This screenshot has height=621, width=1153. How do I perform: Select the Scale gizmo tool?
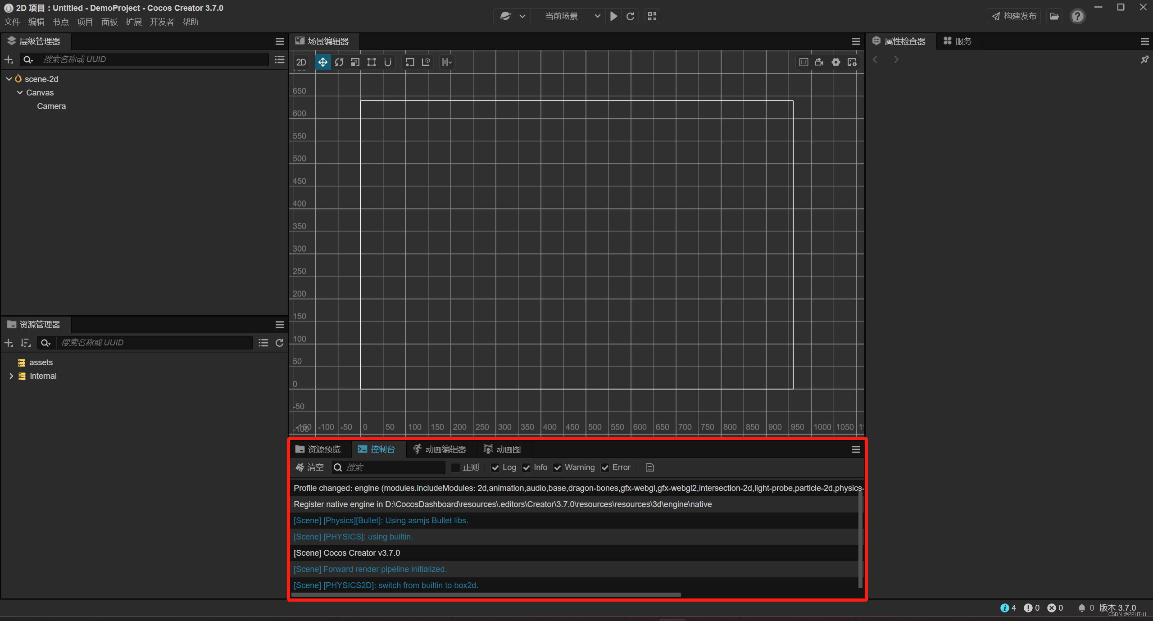point(355,62)
